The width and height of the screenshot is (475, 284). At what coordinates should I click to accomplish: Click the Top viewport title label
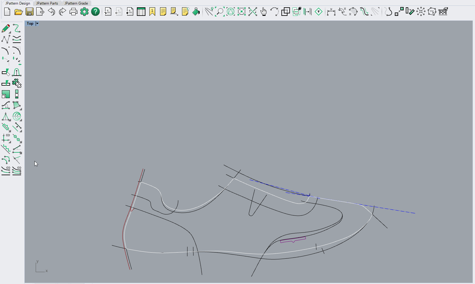[30, 23]
